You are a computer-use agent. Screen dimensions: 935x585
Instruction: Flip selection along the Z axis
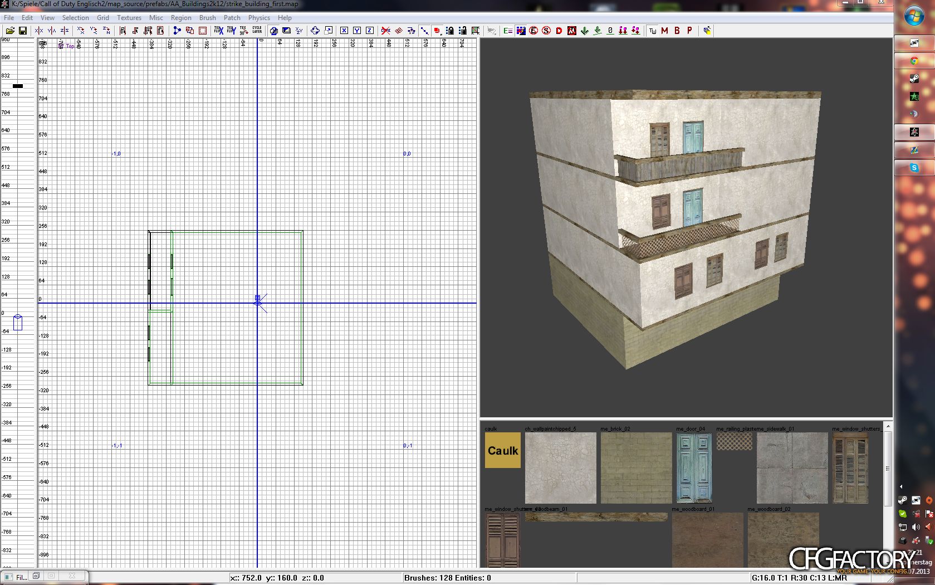point(65,31)
